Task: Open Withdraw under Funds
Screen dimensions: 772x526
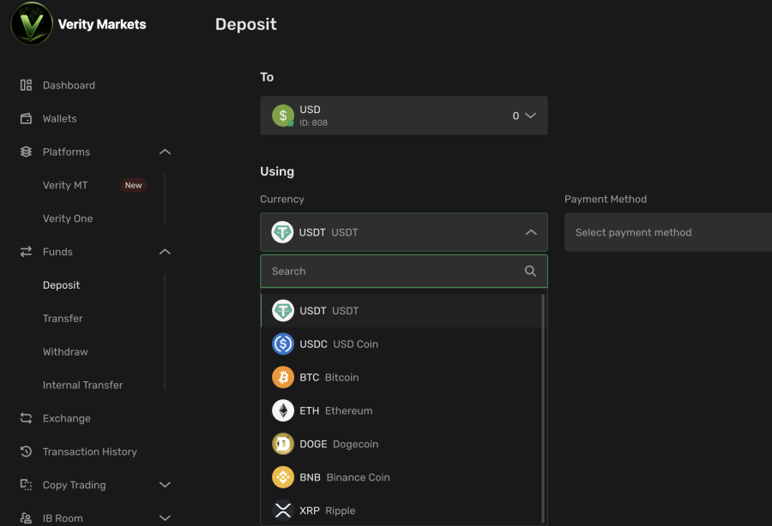Action: (x=65, y=351)
